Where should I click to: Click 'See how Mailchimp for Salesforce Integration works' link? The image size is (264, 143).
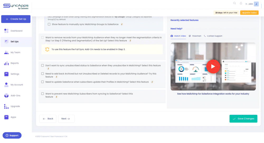[213, 94]
